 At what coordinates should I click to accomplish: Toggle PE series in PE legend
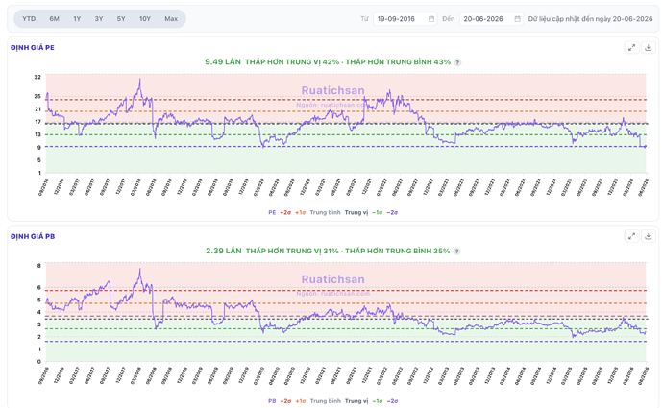272,212
